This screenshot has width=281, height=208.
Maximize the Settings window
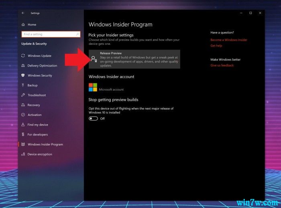click(x=250, y=13)
